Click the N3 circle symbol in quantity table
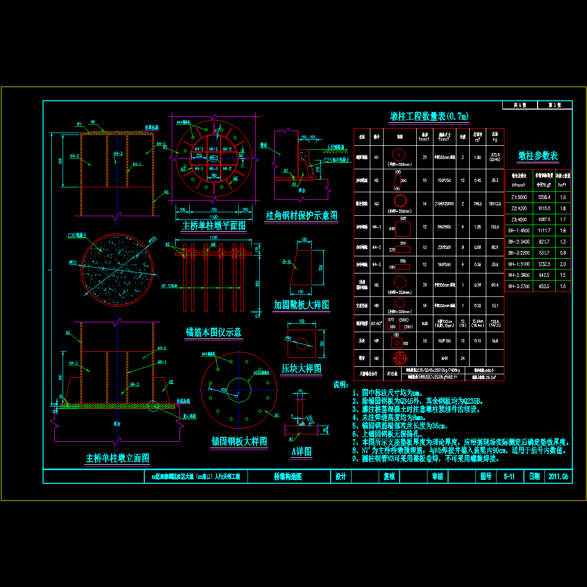 399,202
